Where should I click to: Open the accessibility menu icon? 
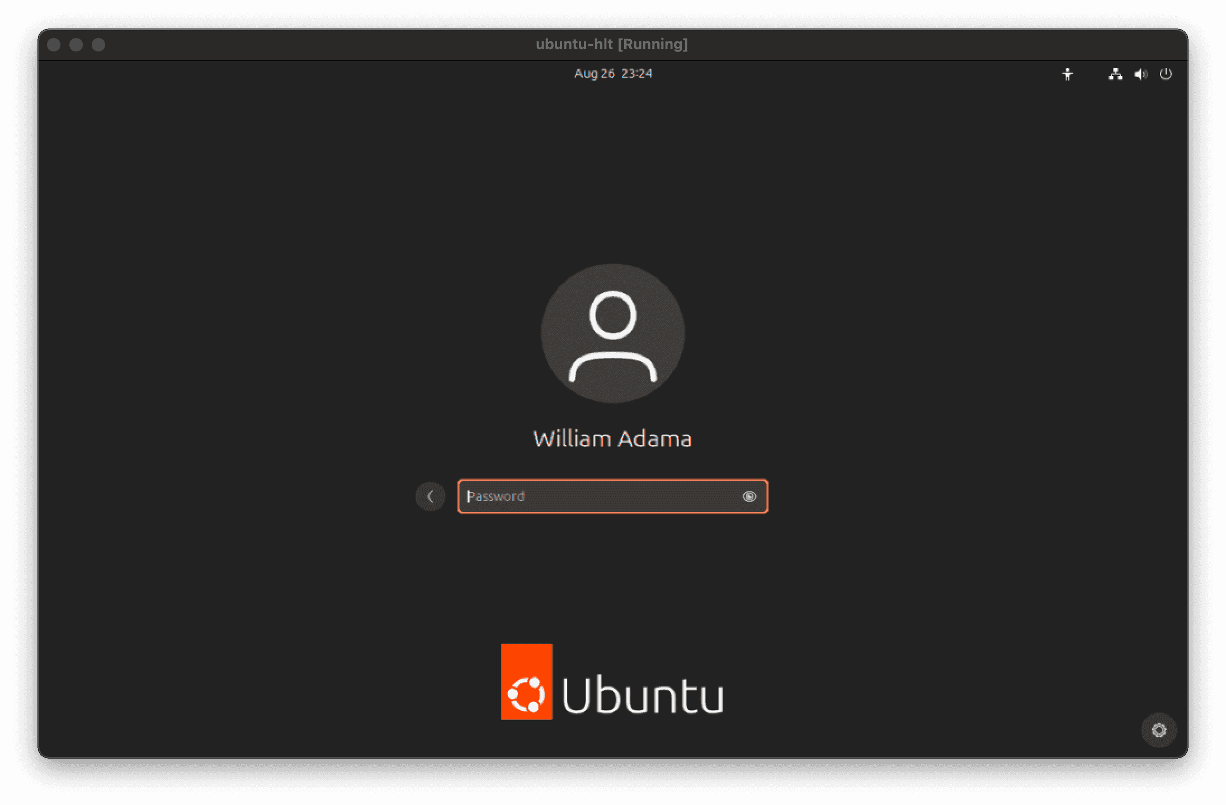[1067, 74]
